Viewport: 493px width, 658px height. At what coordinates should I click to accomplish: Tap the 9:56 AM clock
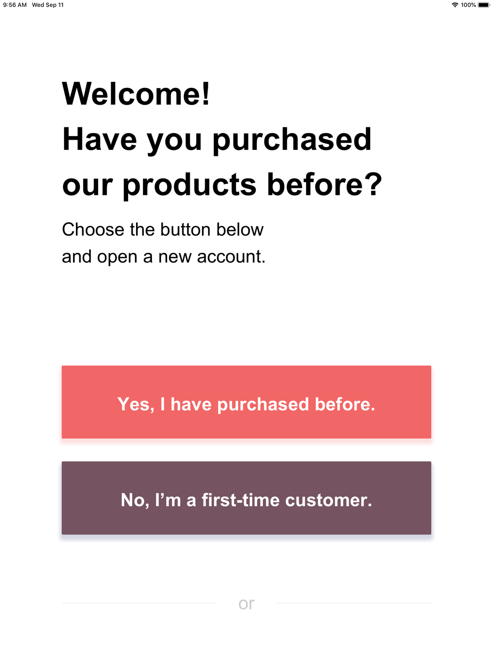pyautogui.click(x=15, y=5)
